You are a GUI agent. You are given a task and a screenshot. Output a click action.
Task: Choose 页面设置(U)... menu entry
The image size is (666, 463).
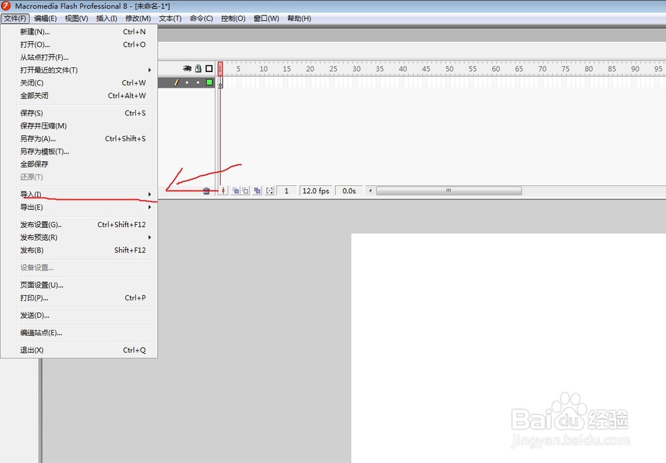[x=79, y=285]
